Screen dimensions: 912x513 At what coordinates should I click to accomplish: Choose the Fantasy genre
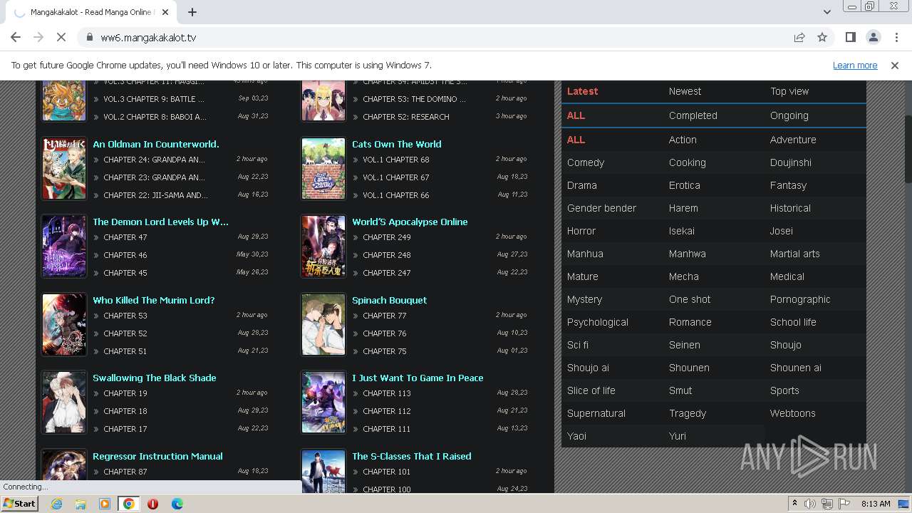pos(788,185)
